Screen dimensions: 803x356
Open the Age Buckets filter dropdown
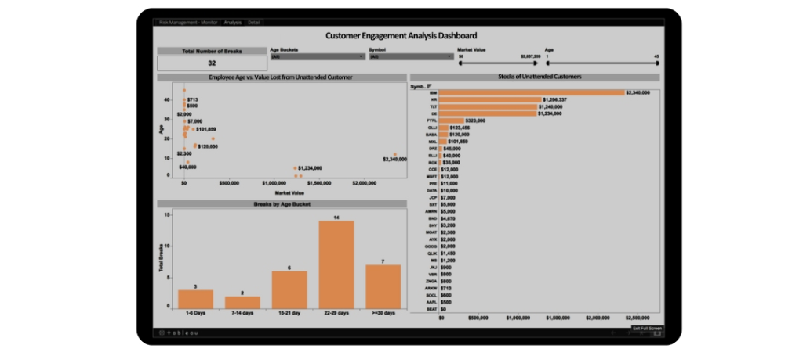360,56
